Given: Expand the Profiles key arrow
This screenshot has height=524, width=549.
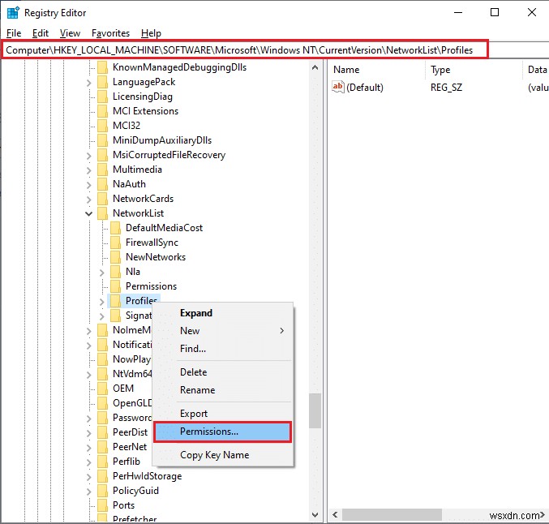Looking at the screenshot, I should 101,302.
